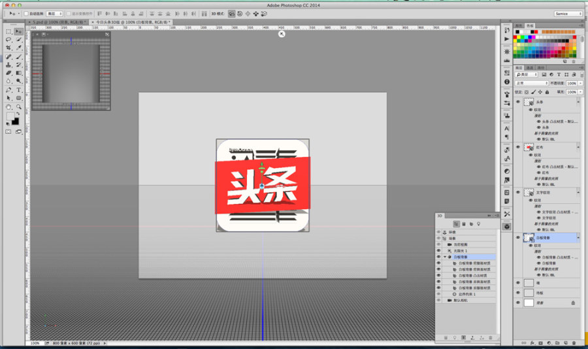Open the Layers panel tab
The image size is (588, 349).
click(519, 68)
